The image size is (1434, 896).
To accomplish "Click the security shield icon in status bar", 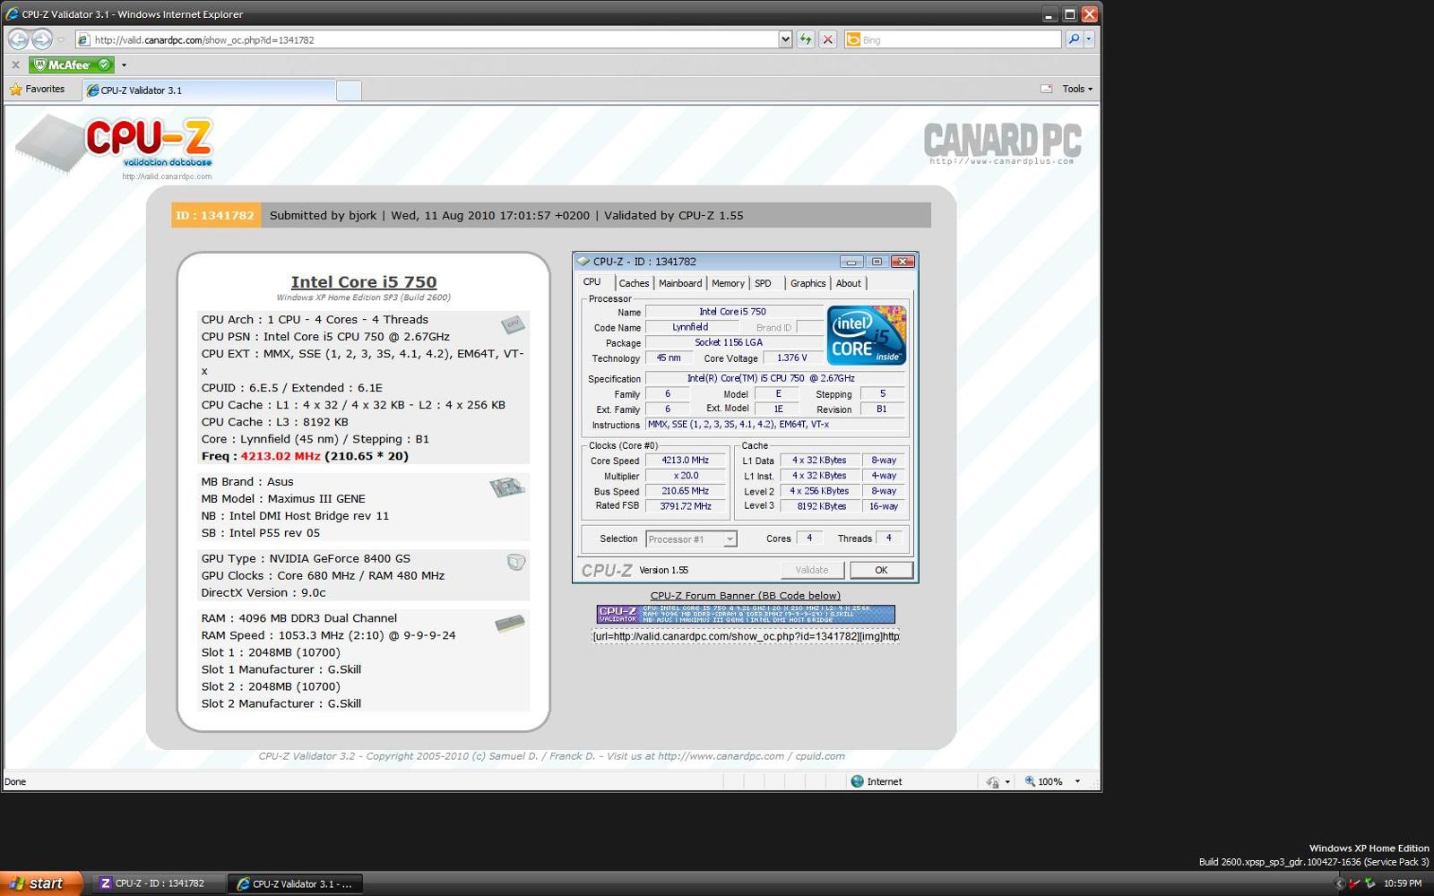I will (x=992, y=781).
